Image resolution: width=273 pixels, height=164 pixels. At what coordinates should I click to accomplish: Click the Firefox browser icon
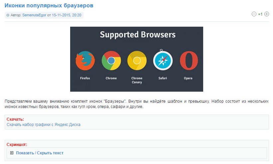click(x=85, y=61)
